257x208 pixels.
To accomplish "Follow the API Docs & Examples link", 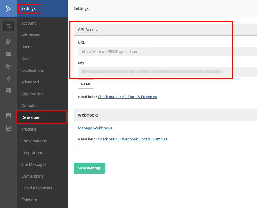I will point(127,97).
